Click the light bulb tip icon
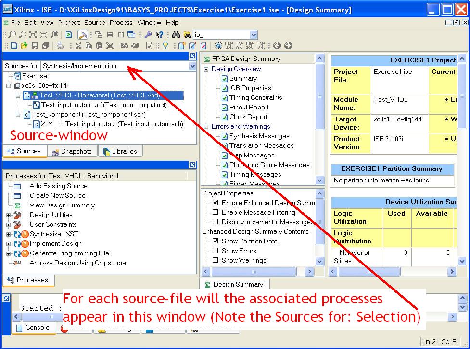The height and width of the screenshot is (349, 470). click(165, 46)
